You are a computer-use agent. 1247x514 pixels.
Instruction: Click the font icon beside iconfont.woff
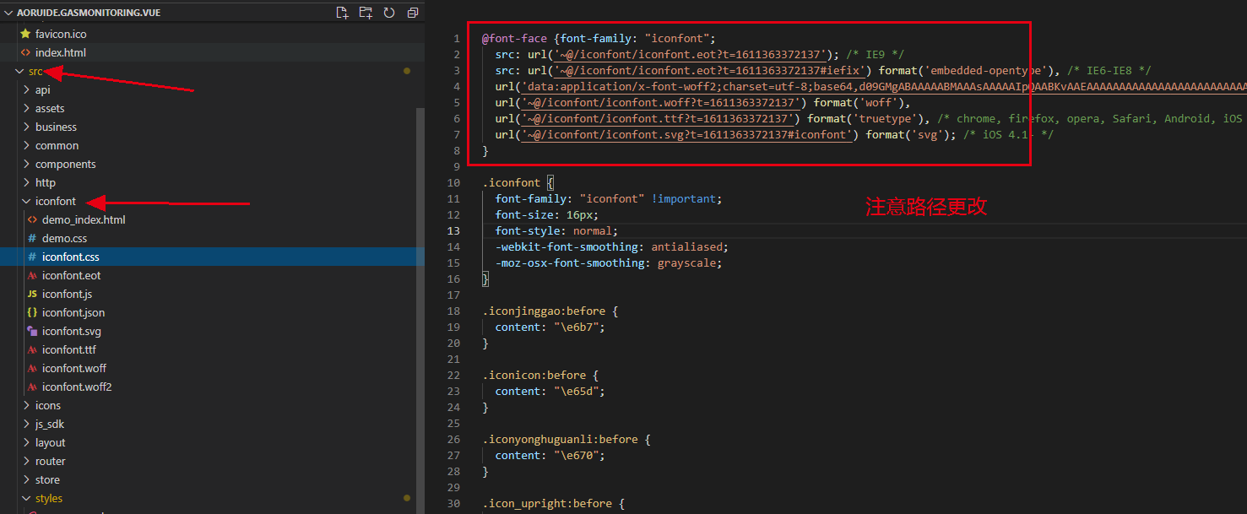pos(32,368)
